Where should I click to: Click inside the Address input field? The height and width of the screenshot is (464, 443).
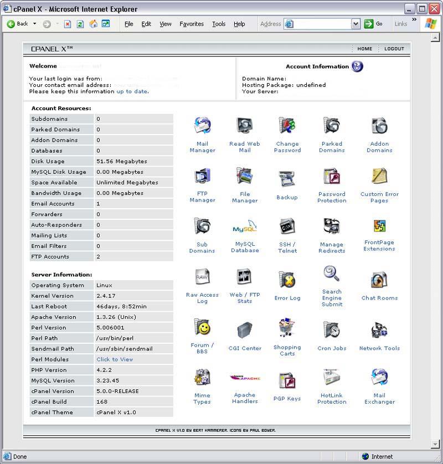pos(322,24)
